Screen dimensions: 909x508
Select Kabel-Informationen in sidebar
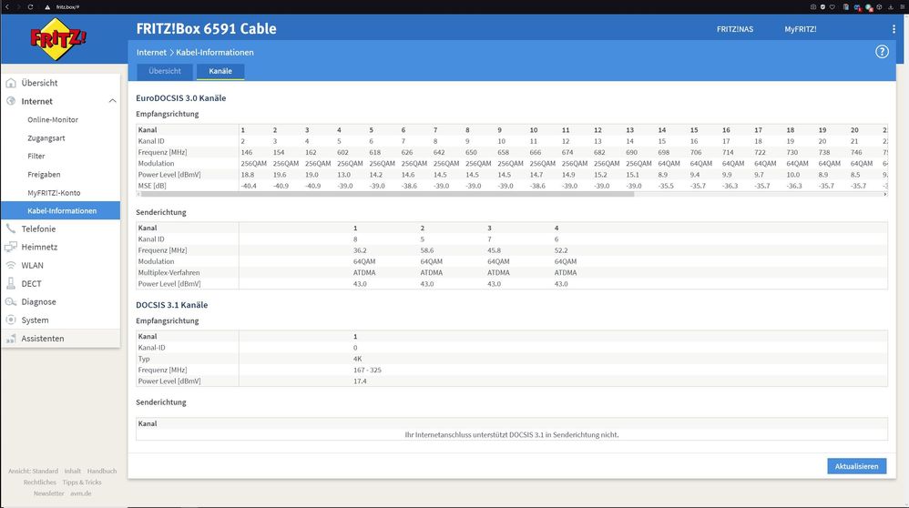click(60, 210)
